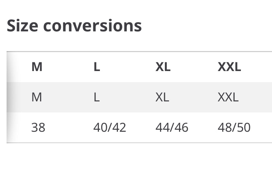Click the number 48 in the XXL column
The height and width of the screenshot is (169, 272).
225,128
